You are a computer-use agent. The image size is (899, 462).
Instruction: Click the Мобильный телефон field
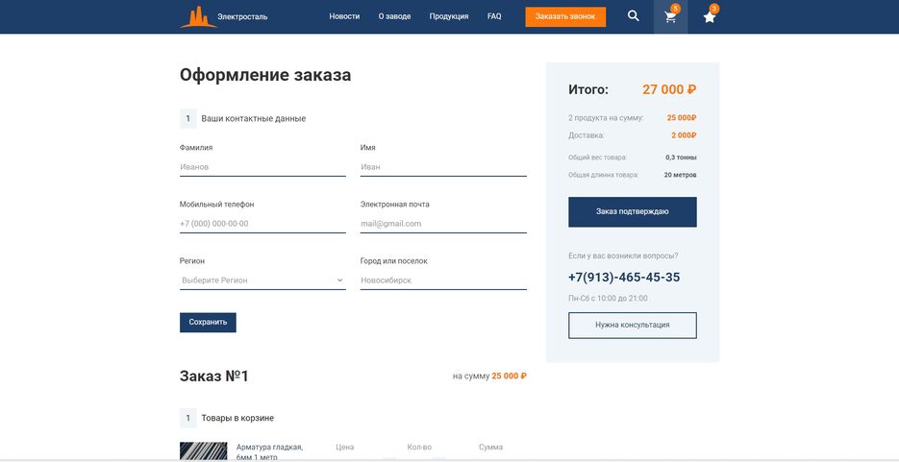(262, 224)
